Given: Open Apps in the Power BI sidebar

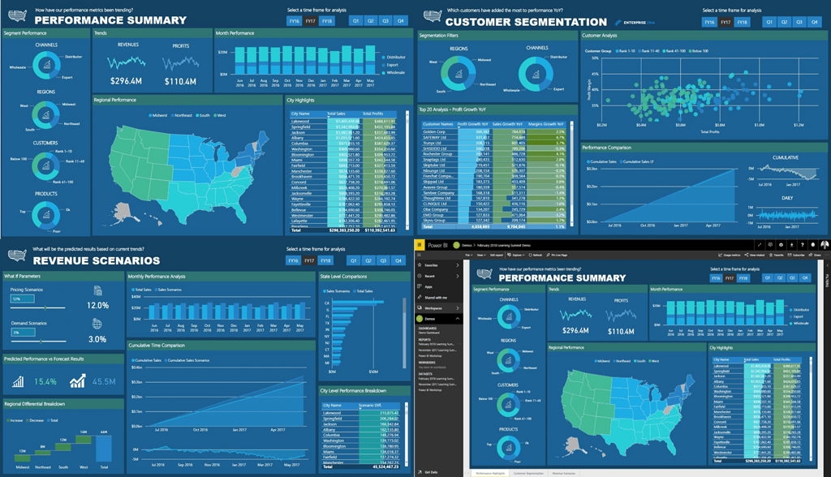Looking at the screenshot, I should (x=428, y=286).
